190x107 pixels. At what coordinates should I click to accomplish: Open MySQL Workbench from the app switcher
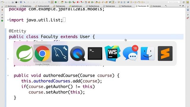pos(60,53)
